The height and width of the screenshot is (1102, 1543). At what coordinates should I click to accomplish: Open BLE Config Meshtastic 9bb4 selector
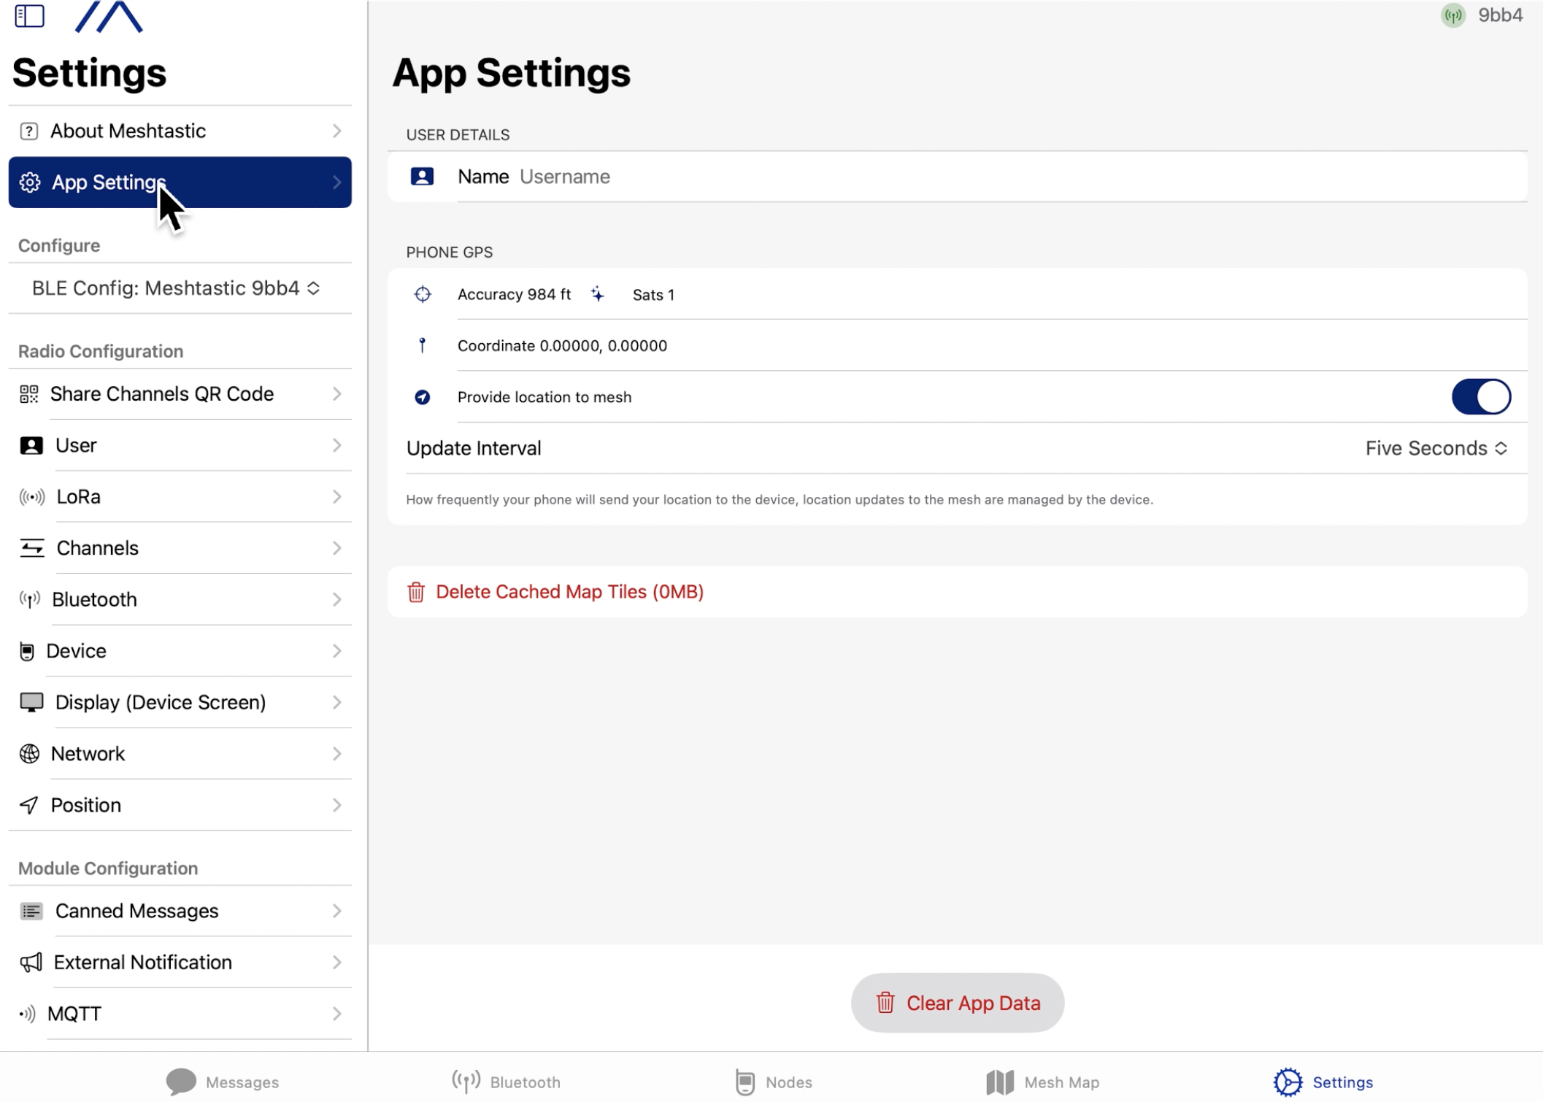[x=176, y=288]
